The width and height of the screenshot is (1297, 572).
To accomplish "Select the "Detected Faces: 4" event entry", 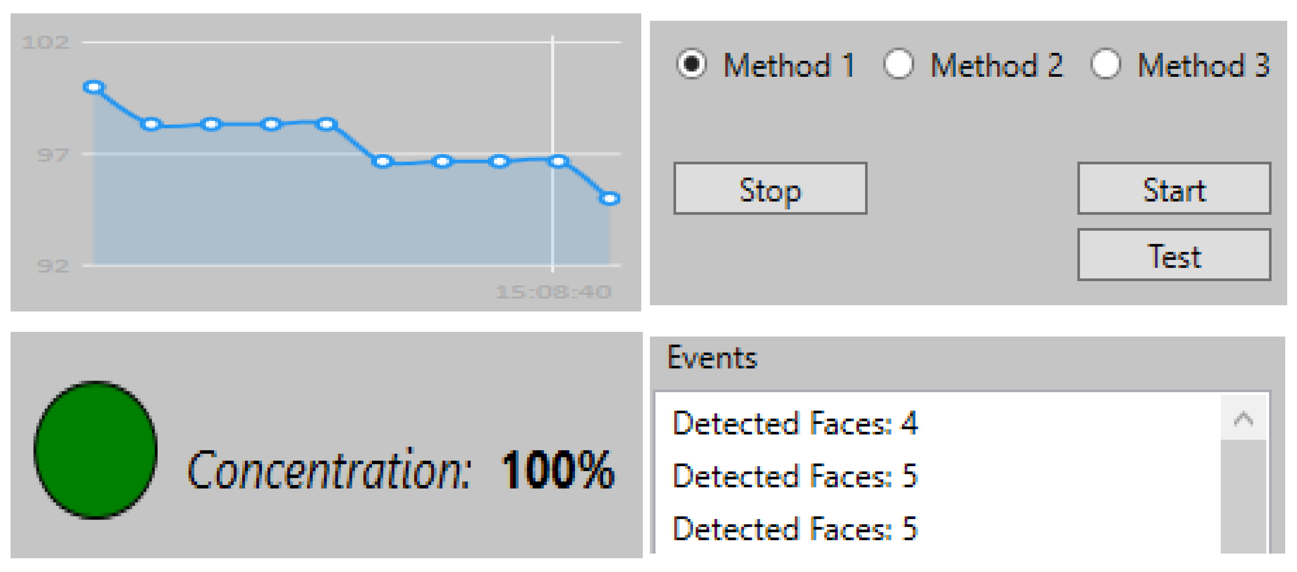I will [x=795, y=423].
